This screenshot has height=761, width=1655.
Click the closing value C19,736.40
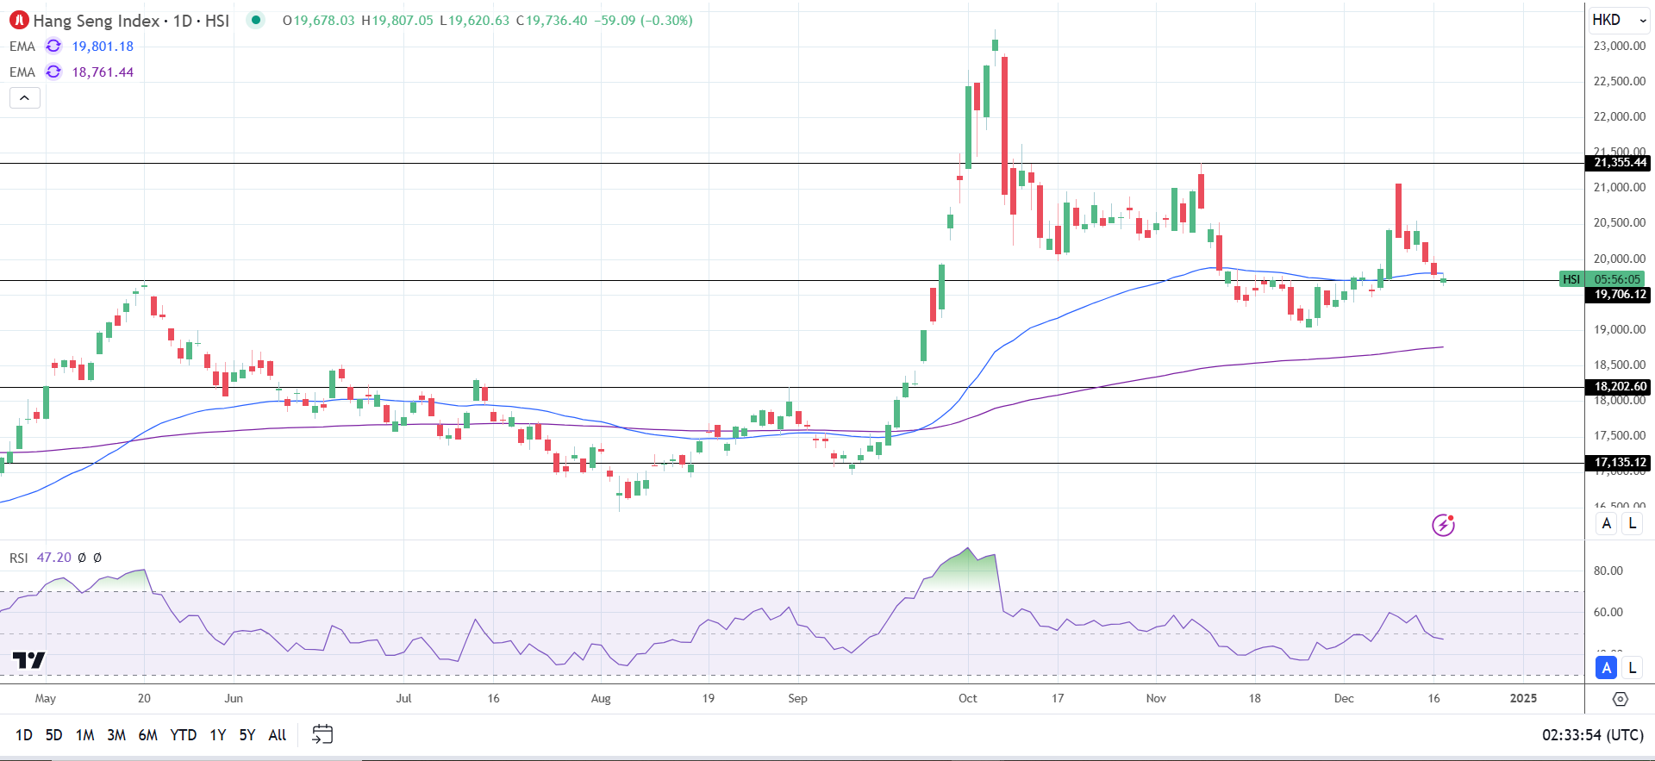click(553, 21)
